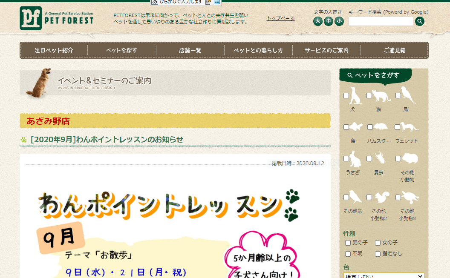
Task: Tick the ハムスター checkbox
Action: pos(370,127)
